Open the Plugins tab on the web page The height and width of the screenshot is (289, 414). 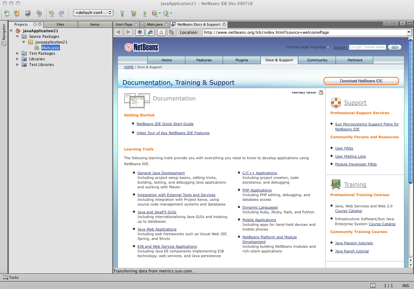242,60
